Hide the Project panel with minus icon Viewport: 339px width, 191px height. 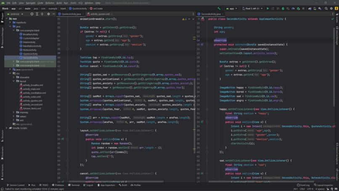point(53,14)
